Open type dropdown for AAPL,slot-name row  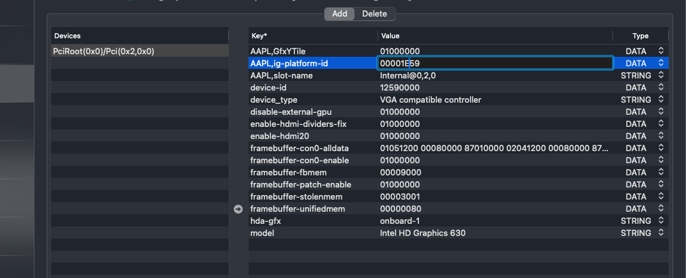[x=660, y=75]
